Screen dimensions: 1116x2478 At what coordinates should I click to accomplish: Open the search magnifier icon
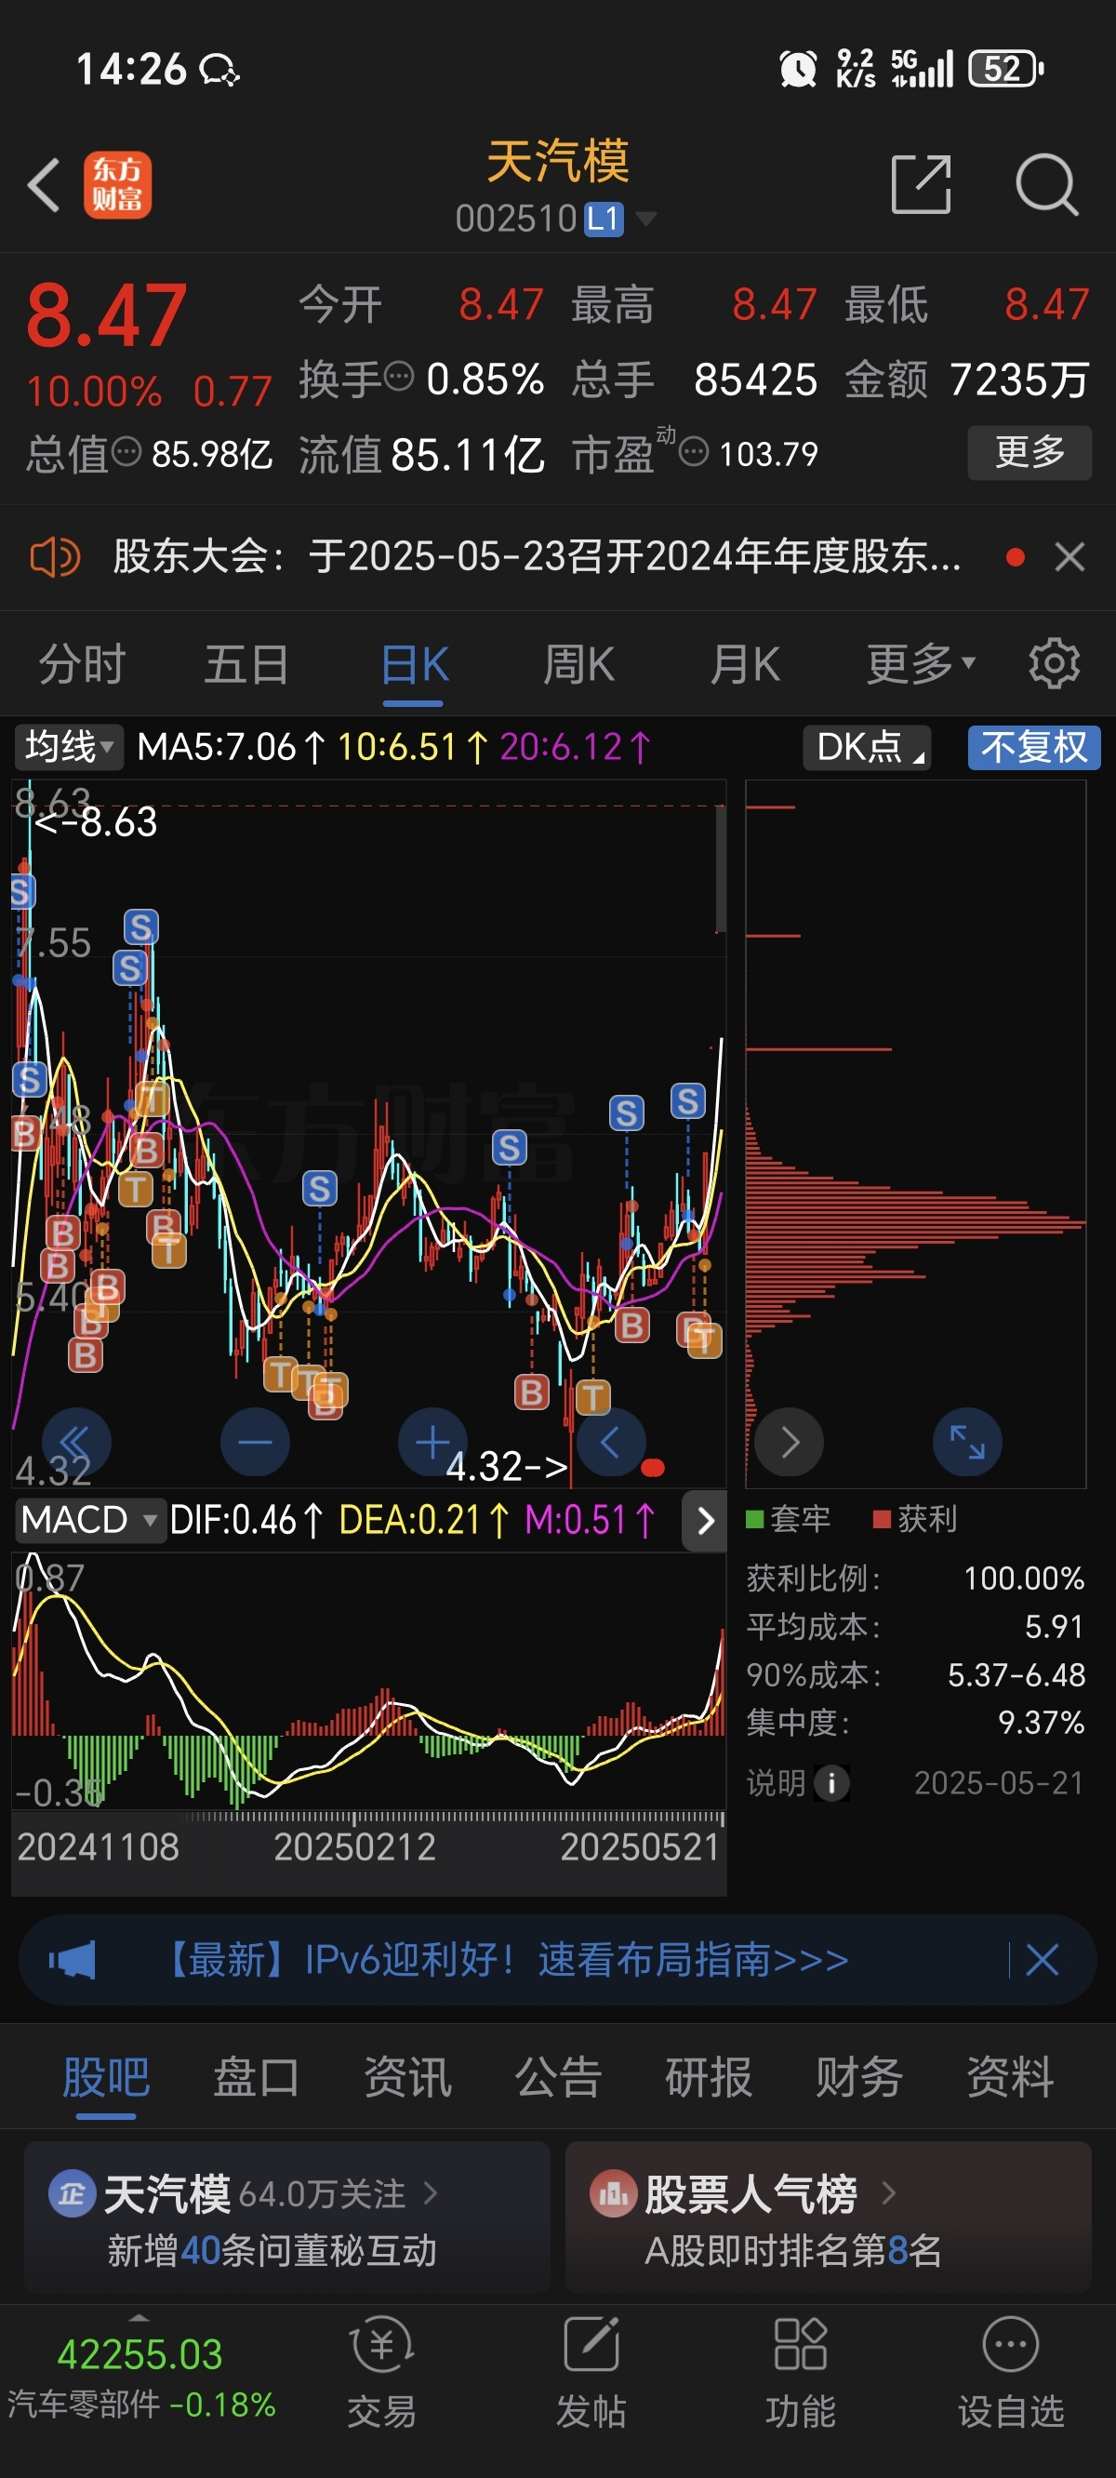tap(1047, 184)
